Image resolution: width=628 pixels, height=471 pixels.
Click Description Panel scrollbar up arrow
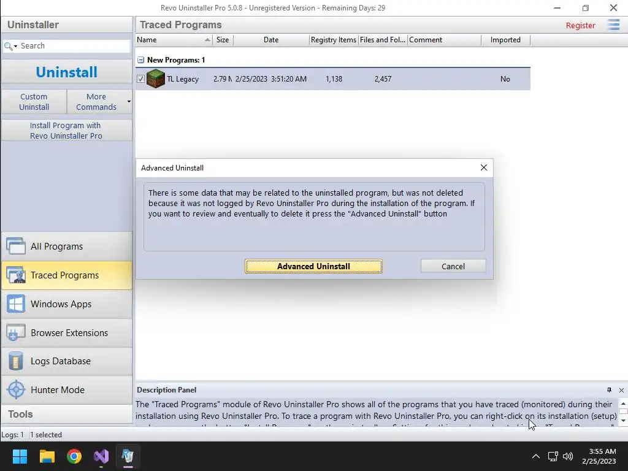coord(623,404)
